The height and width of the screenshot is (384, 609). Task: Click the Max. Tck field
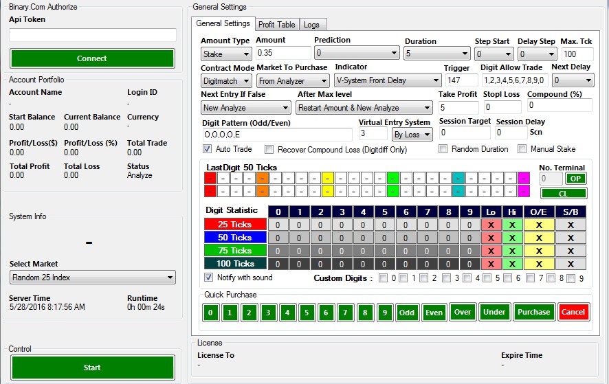point(577,54)
